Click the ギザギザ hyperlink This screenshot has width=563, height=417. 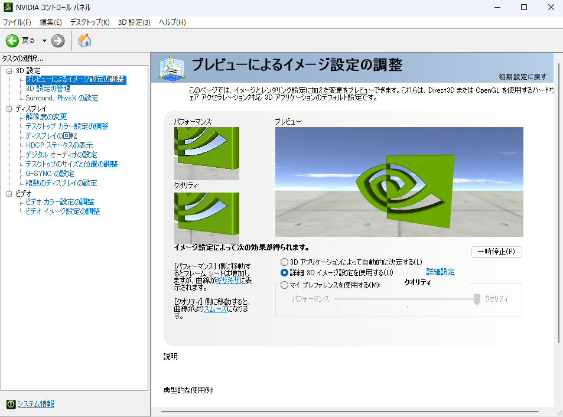click(x=227, y=281)
